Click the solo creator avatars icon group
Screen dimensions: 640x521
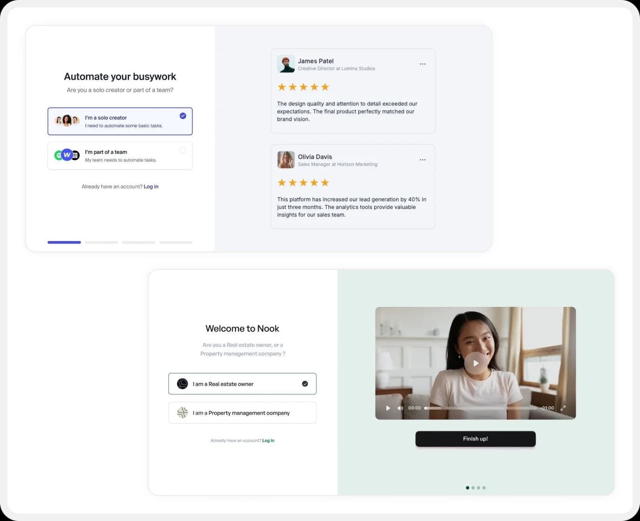pos(67,120)
